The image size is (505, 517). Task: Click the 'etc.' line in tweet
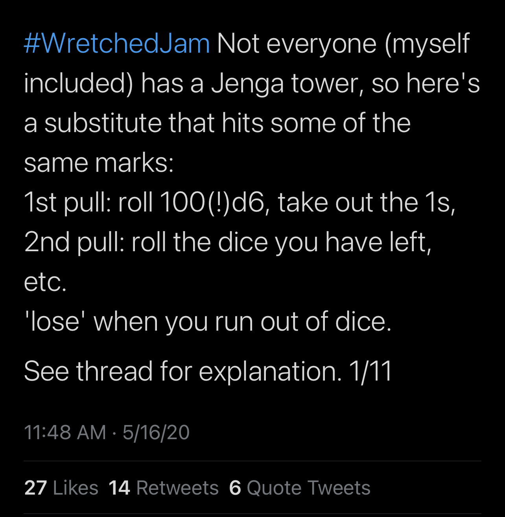pyautogui.click(x=45, y=282)
